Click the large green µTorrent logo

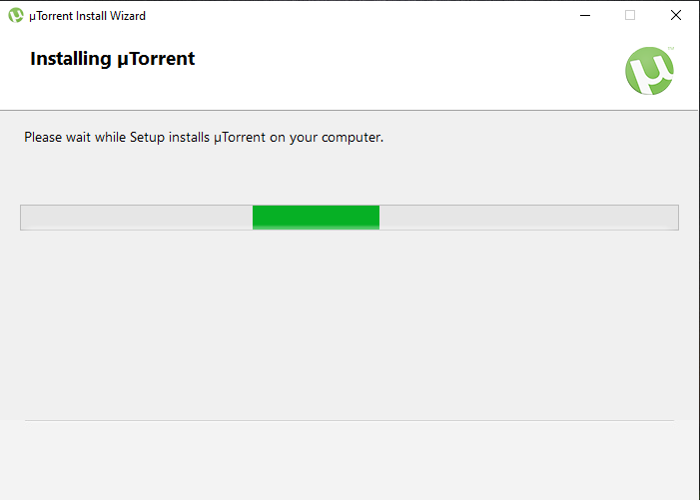pyautogui.click(x=649, y=71)
